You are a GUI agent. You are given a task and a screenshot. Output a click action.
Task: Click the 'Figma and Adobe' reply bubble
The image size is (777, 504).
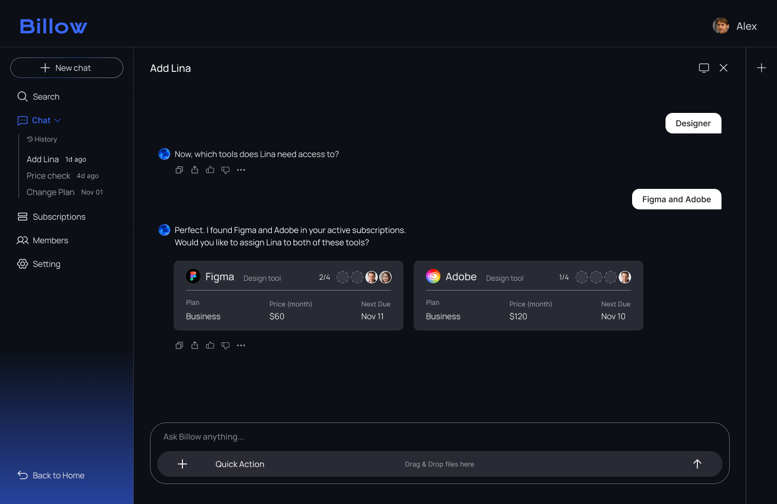[677, 199]
